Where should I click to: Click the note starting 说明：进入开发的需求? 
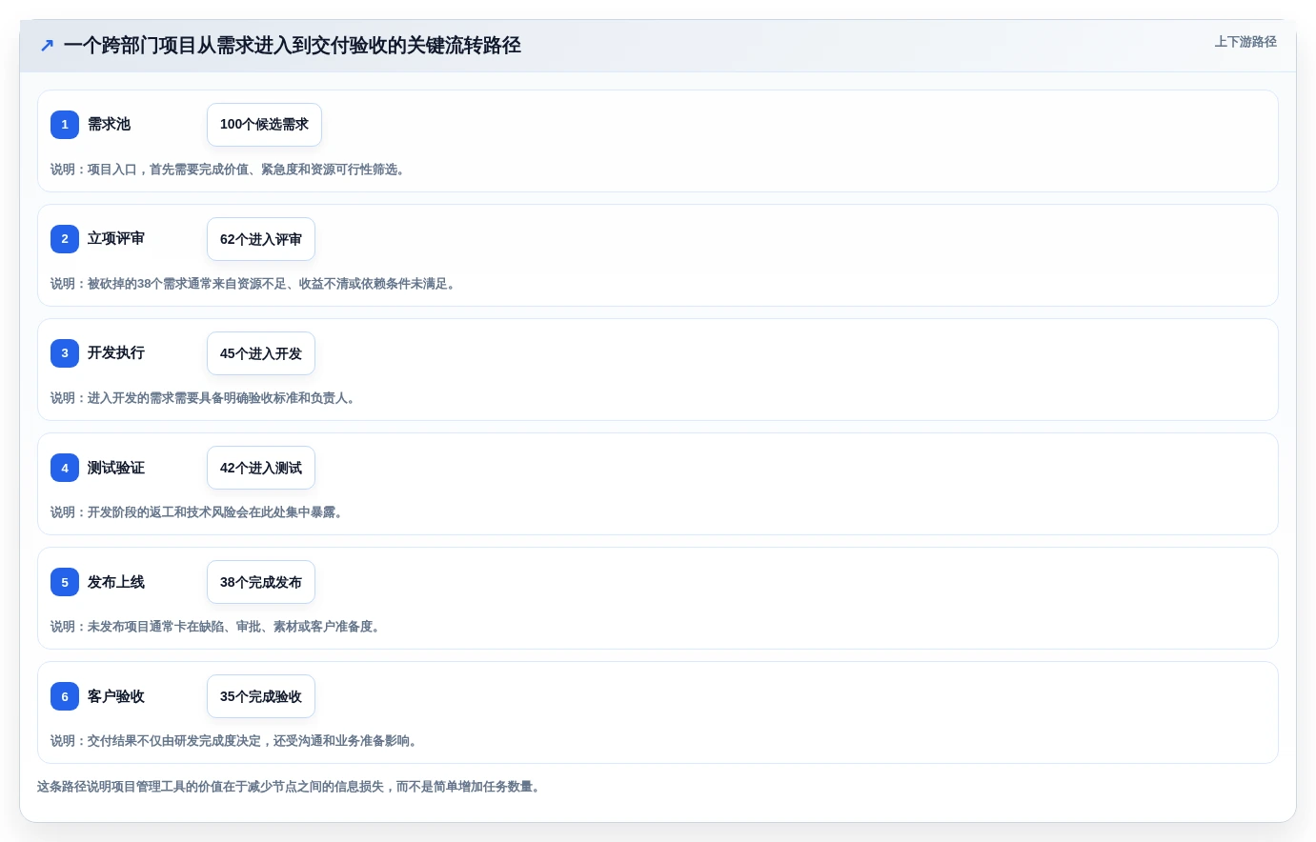(x=206, y=398)
